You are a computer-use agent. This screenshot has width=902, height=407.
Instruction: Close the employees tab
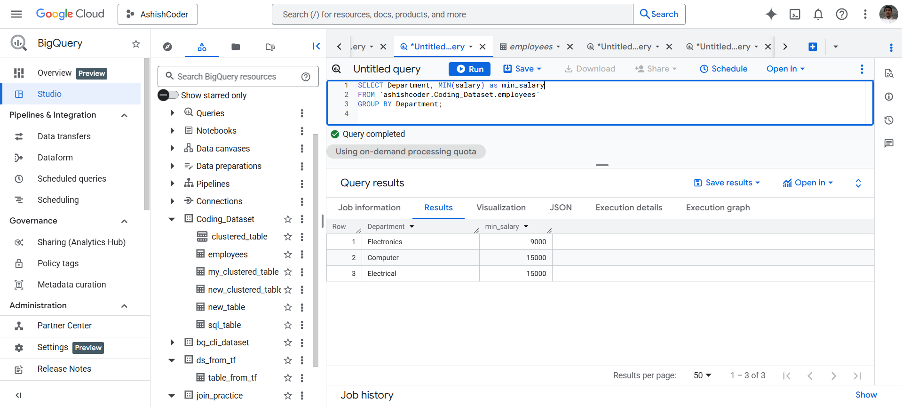570,47
